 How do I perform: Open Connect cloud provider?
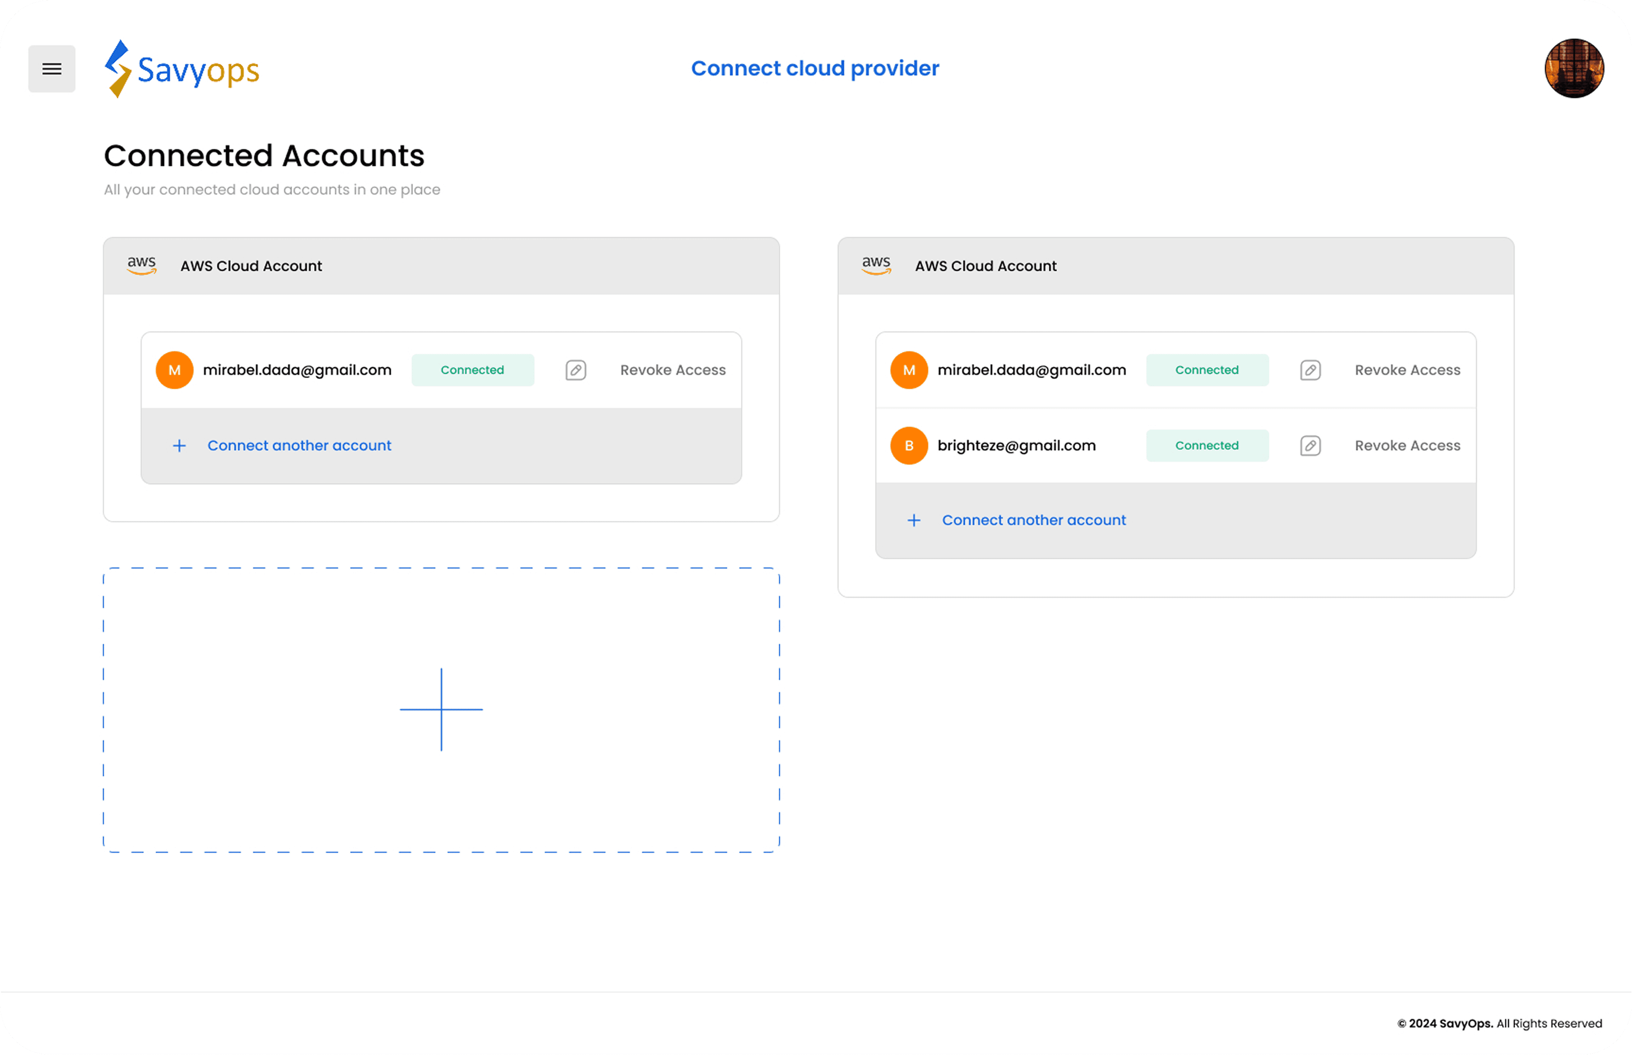tap(815, 68)
